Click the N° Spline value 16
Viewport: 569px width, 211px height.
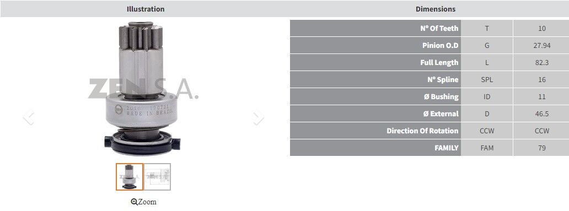tap(541, 79)
